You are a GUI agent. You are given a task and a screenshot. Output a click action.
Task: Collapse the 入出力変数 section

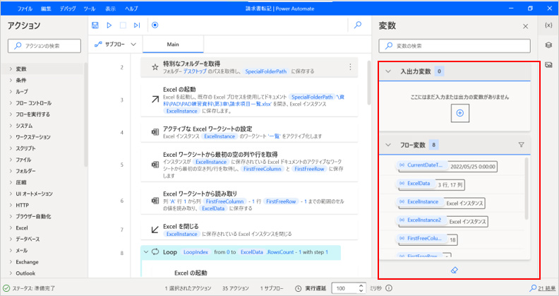(x=387, y=71)
